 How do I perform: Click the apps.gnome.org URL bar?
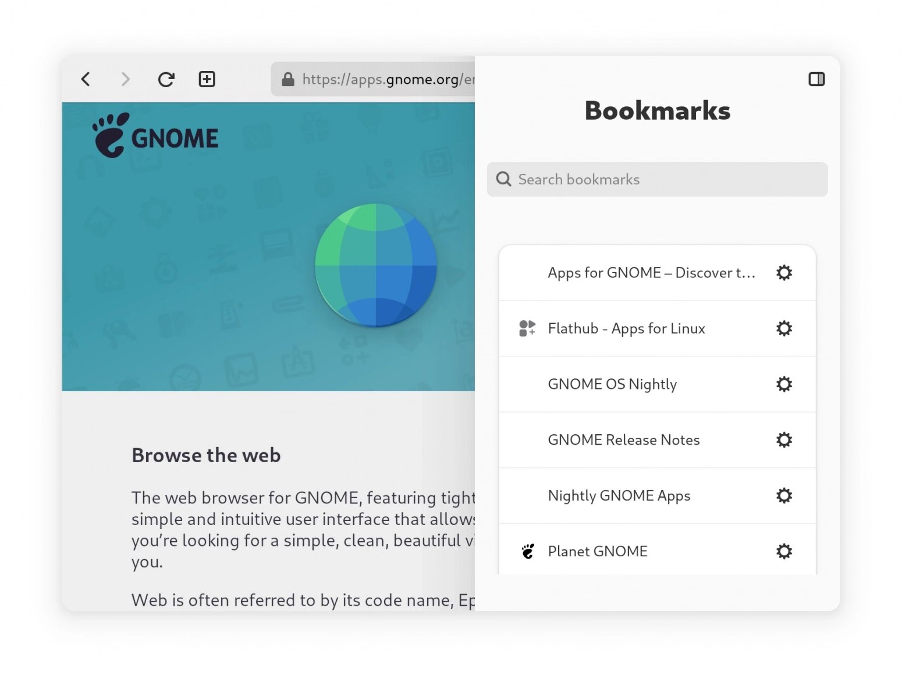pos(373,79)
